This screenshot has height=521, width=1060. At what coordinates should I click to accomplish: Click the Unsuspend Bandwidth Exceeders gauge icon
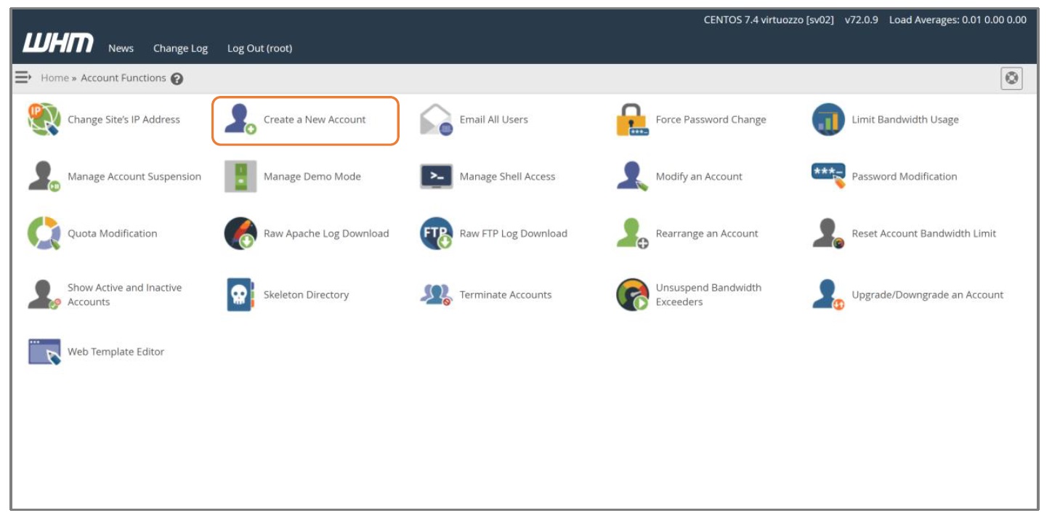[632, 295]
